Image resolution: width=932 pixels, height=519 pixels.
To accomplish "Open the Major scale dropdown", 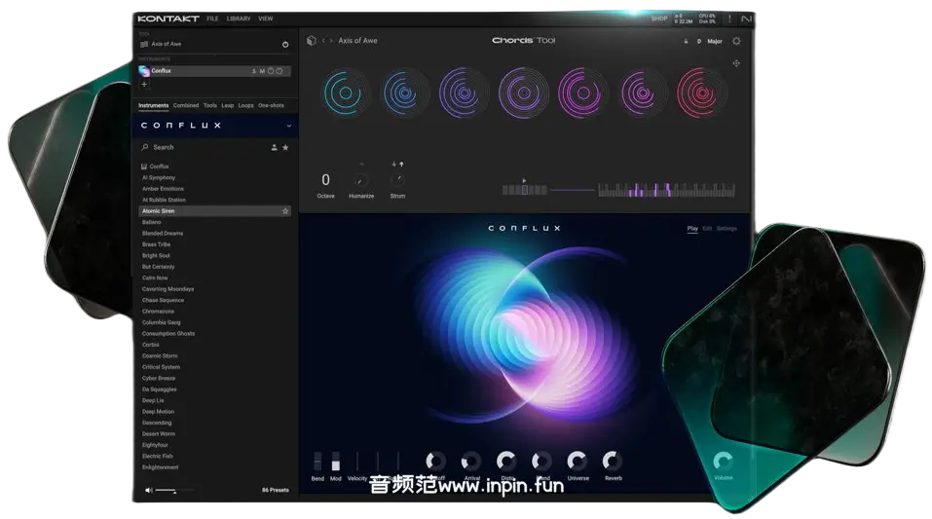I will pyautogui.click(x=715, y=42).
